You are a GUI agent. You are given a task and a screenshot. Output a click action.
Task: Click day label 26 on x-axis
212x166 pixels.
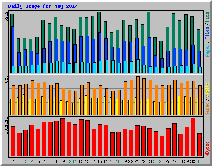click(168, 161)
